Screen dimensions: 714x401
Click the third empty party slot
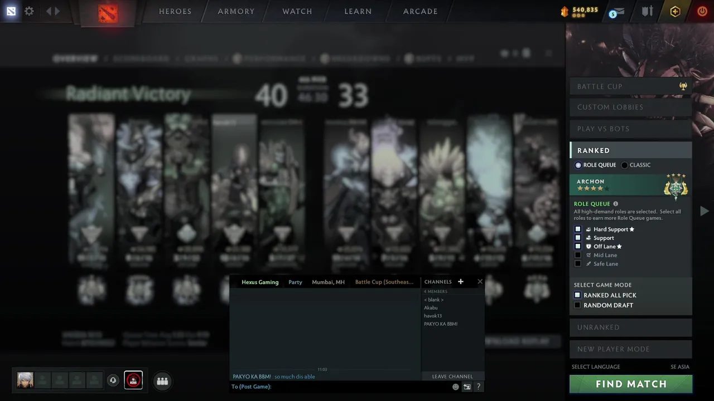77,380
